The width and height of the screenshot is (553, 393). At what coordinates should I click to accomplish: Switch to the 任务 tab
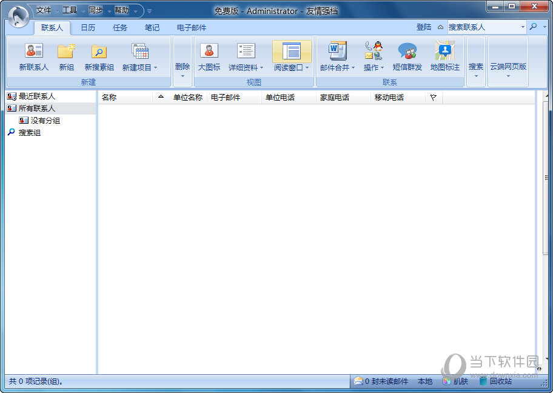tap(120, 27)
